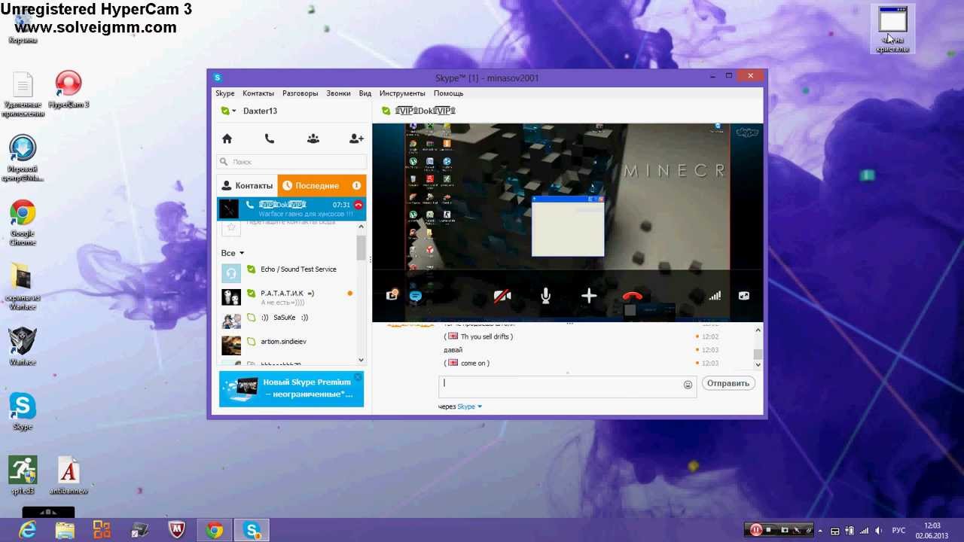Image resolution: width=964 pixels, height=542 pixels.
Task: Select the VIP Dok VIP recent conversation
Action: click(x=291, y=209)
